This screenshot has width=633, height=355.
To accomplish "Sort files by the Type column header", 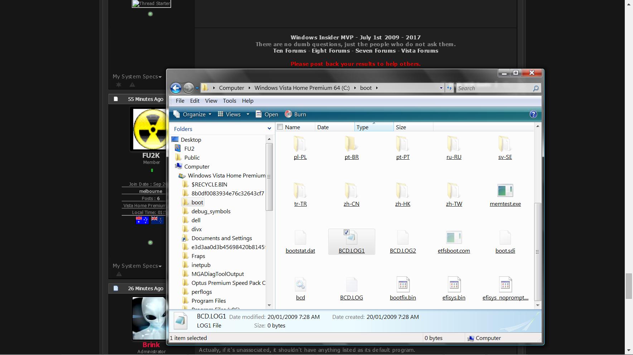I will point(374,127).
